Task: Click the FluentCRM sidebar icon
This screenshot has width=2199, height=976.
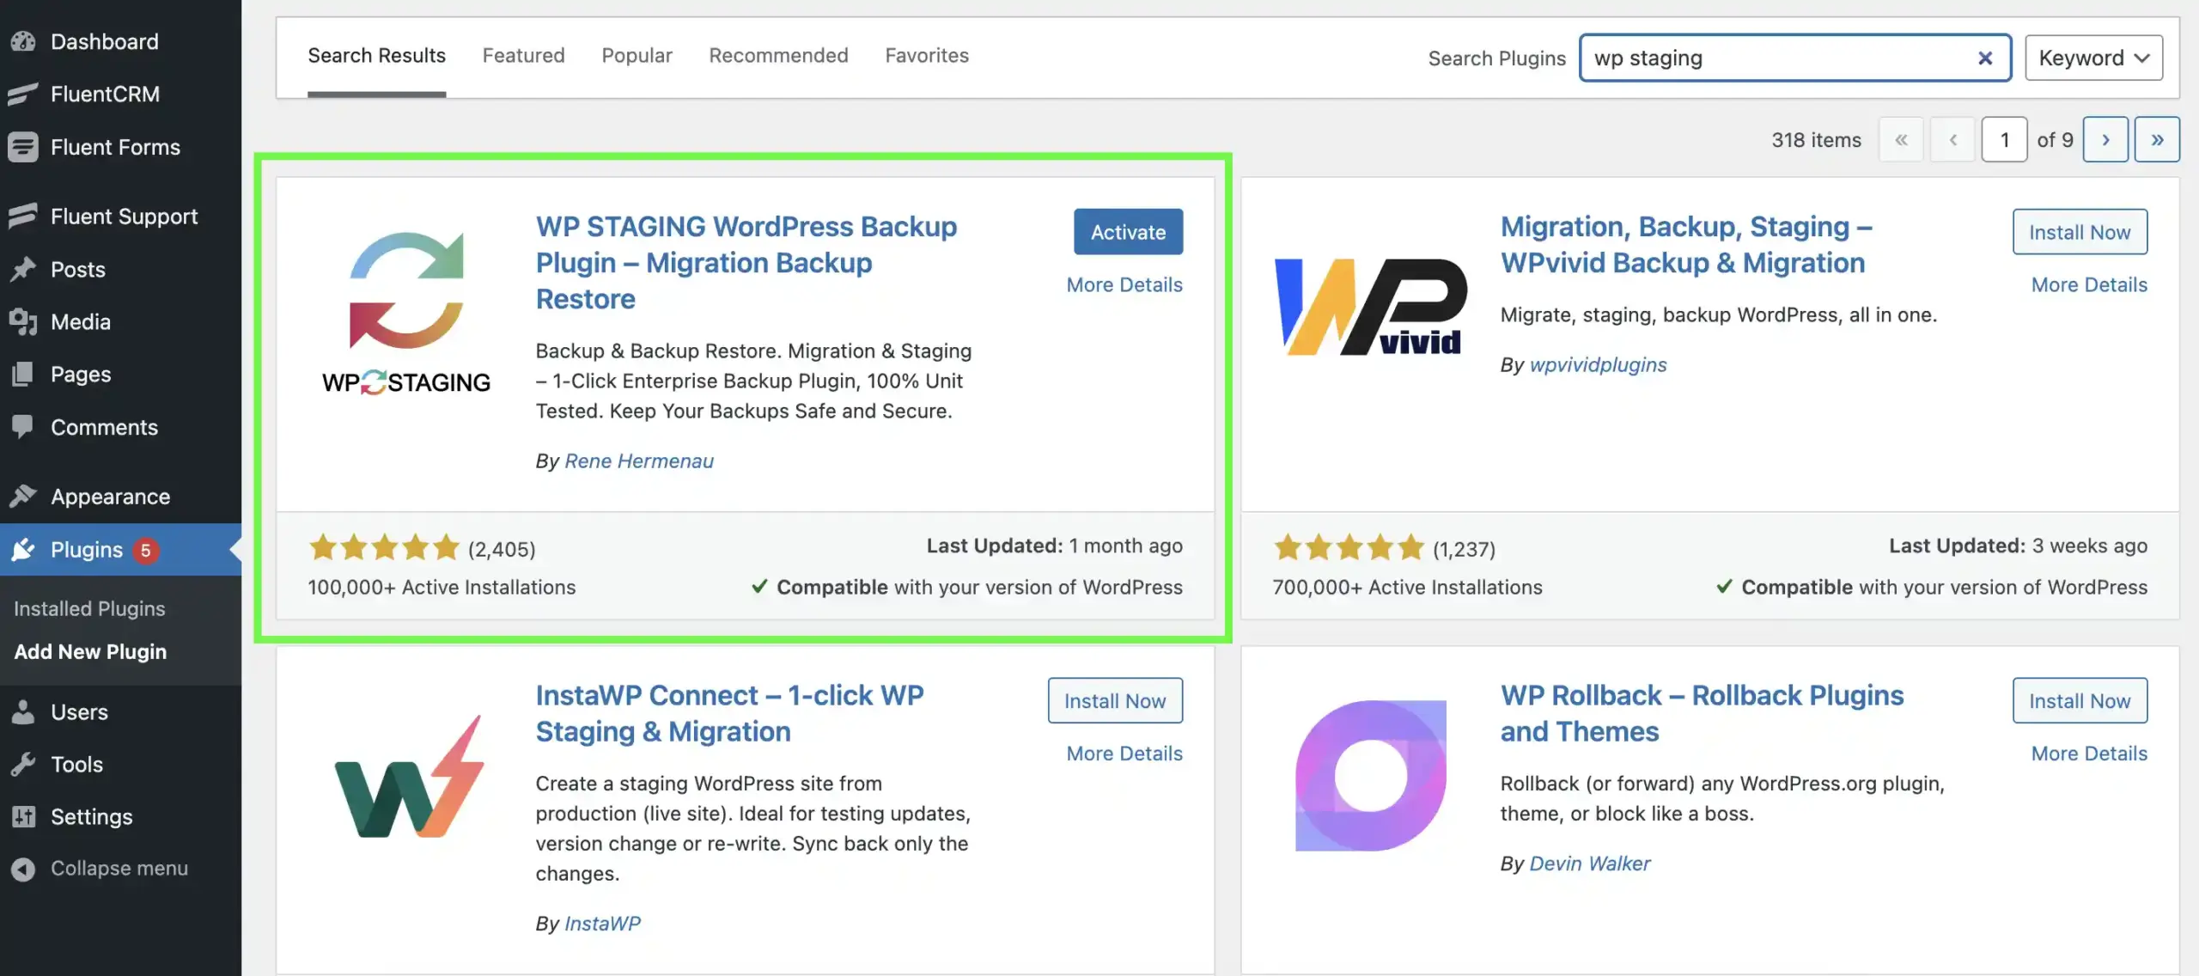Action: [23, 94]
